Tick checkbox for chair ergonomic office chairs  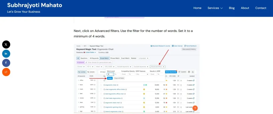point(101,89)
